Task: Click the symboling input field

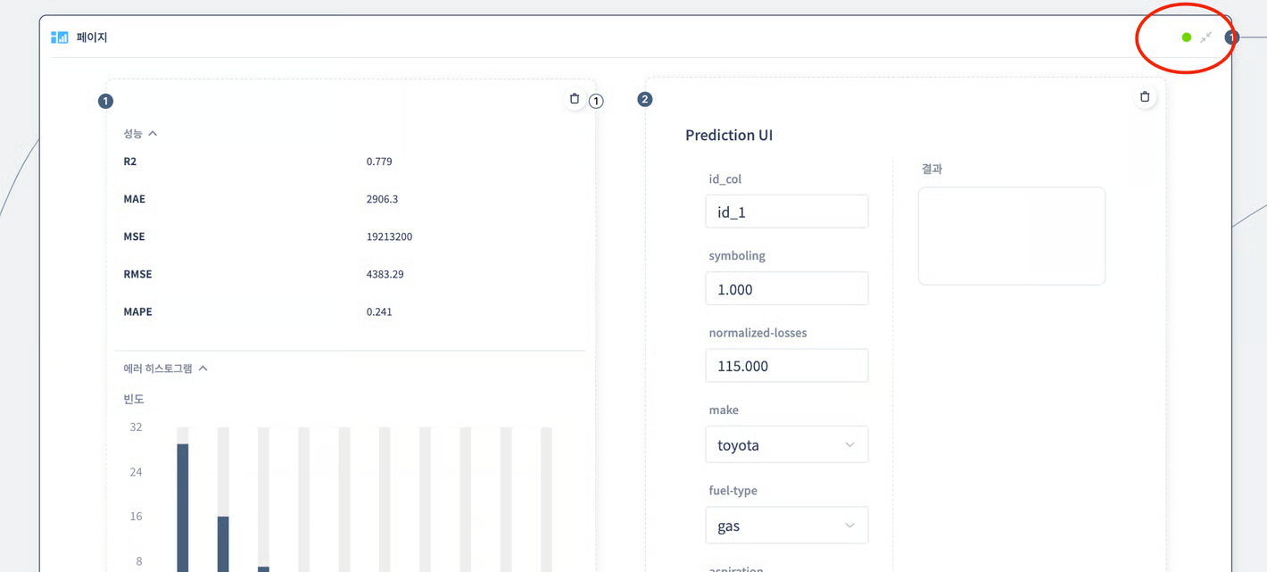Action: [786, 289]
